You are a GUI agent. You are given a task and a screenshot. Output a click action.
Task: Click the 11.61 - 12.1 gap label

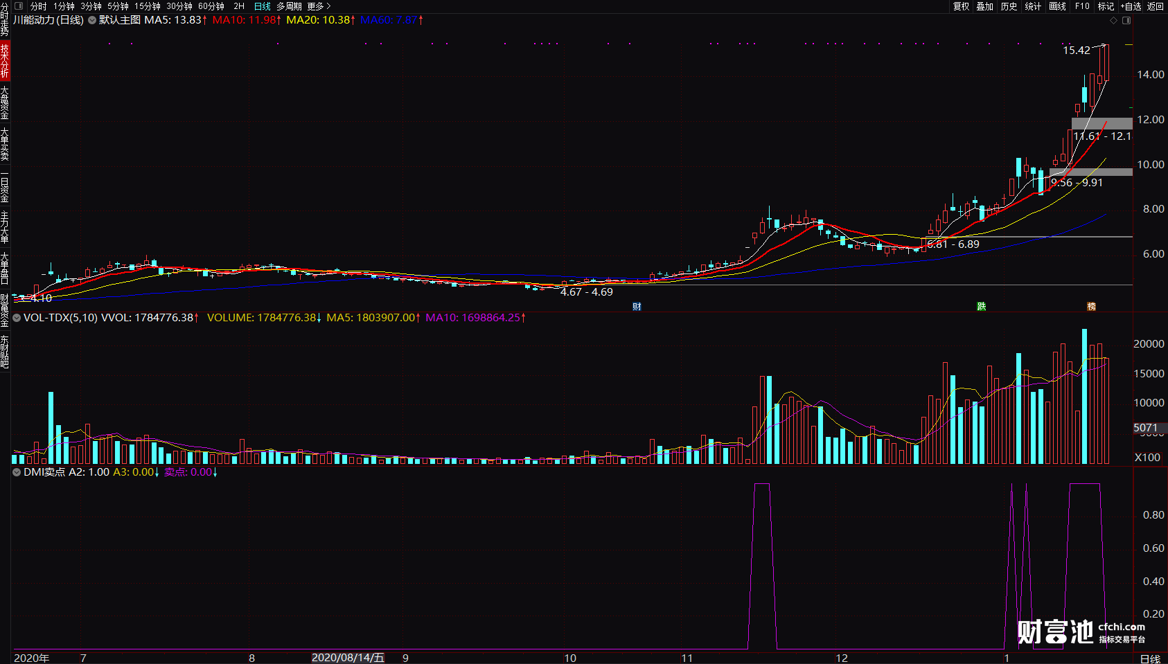[1102, 136]
